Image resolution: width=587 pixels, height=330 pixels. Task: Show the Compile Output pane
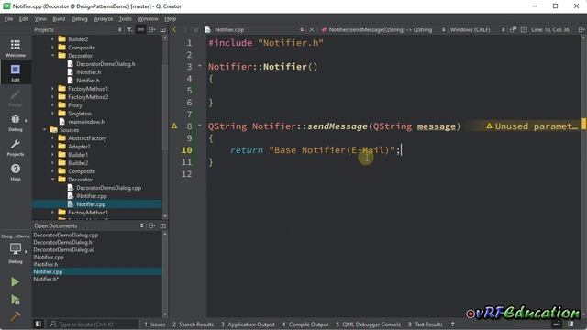[x=305, y=324]
